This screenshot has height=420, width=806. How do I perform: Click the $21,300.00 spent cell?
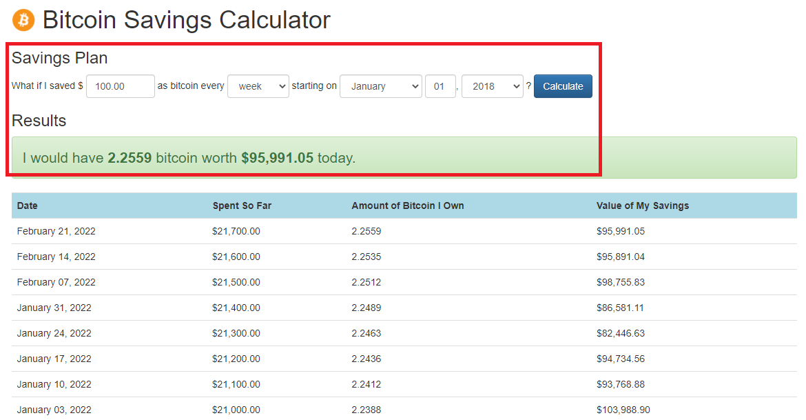pos(236,333)
